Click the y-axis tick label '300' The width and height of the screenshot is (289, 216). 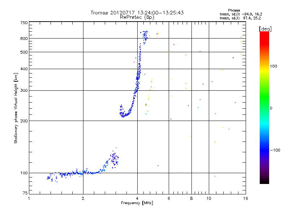(x=24, y=91)
